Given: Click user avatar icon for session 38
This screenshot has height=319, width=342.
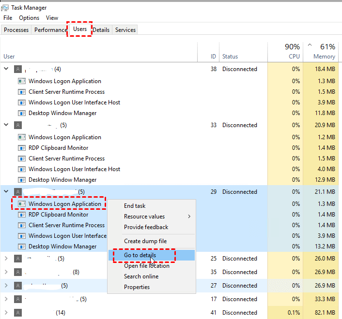Looking at the screenshot, I should [18, 69].
